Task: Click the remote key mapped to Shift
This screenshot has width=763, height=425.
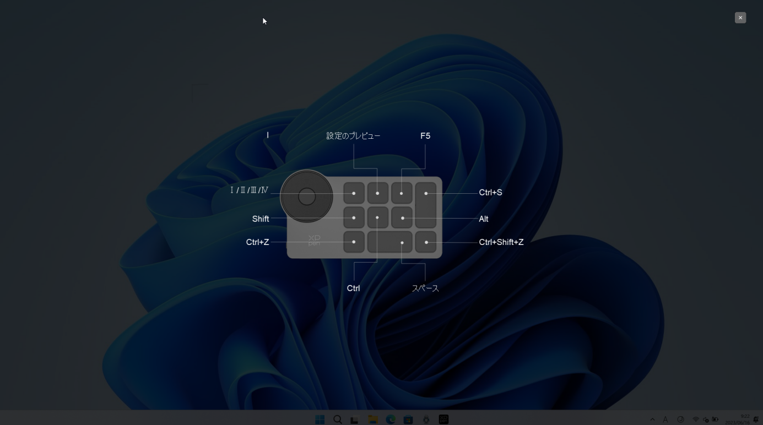Action: point(354,218)
